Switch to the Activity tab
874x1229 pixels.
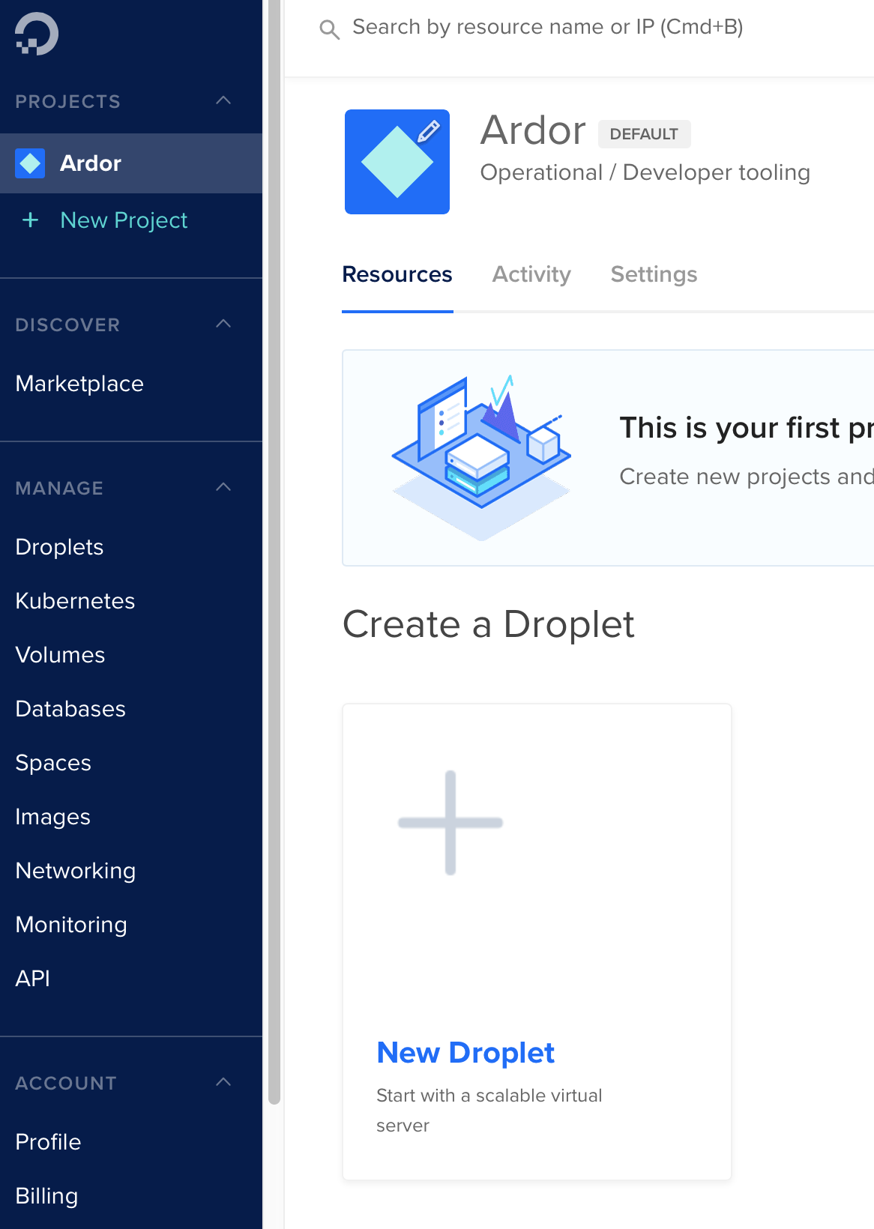point(531,274)
